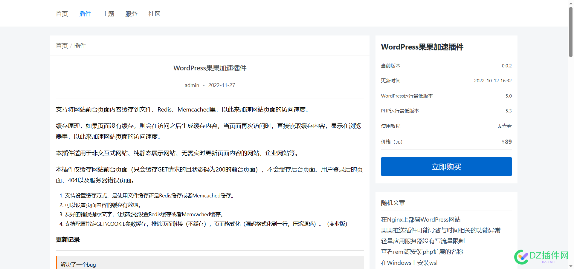This screenshot has width=574, height=269.
Task: Open article 查看remi源安装php扩展的名称
Action: pyautogui.click(x=422, y=252)
